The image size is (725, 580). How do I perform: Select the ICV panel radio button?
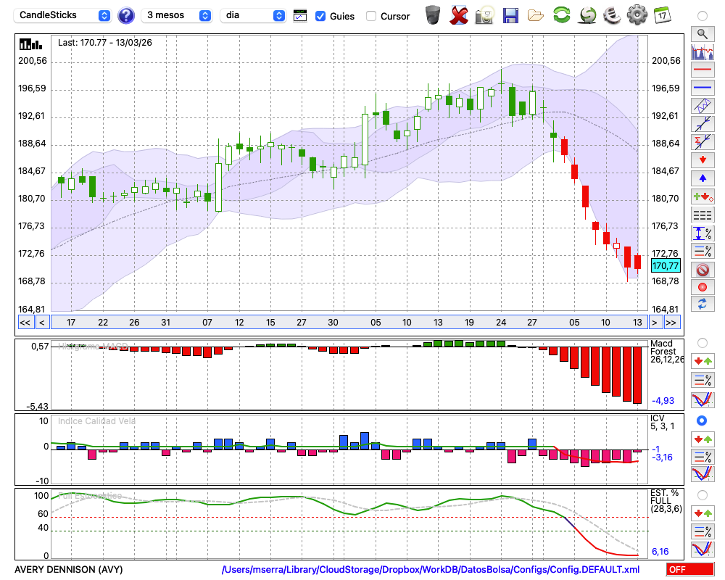tap(702, 421)
